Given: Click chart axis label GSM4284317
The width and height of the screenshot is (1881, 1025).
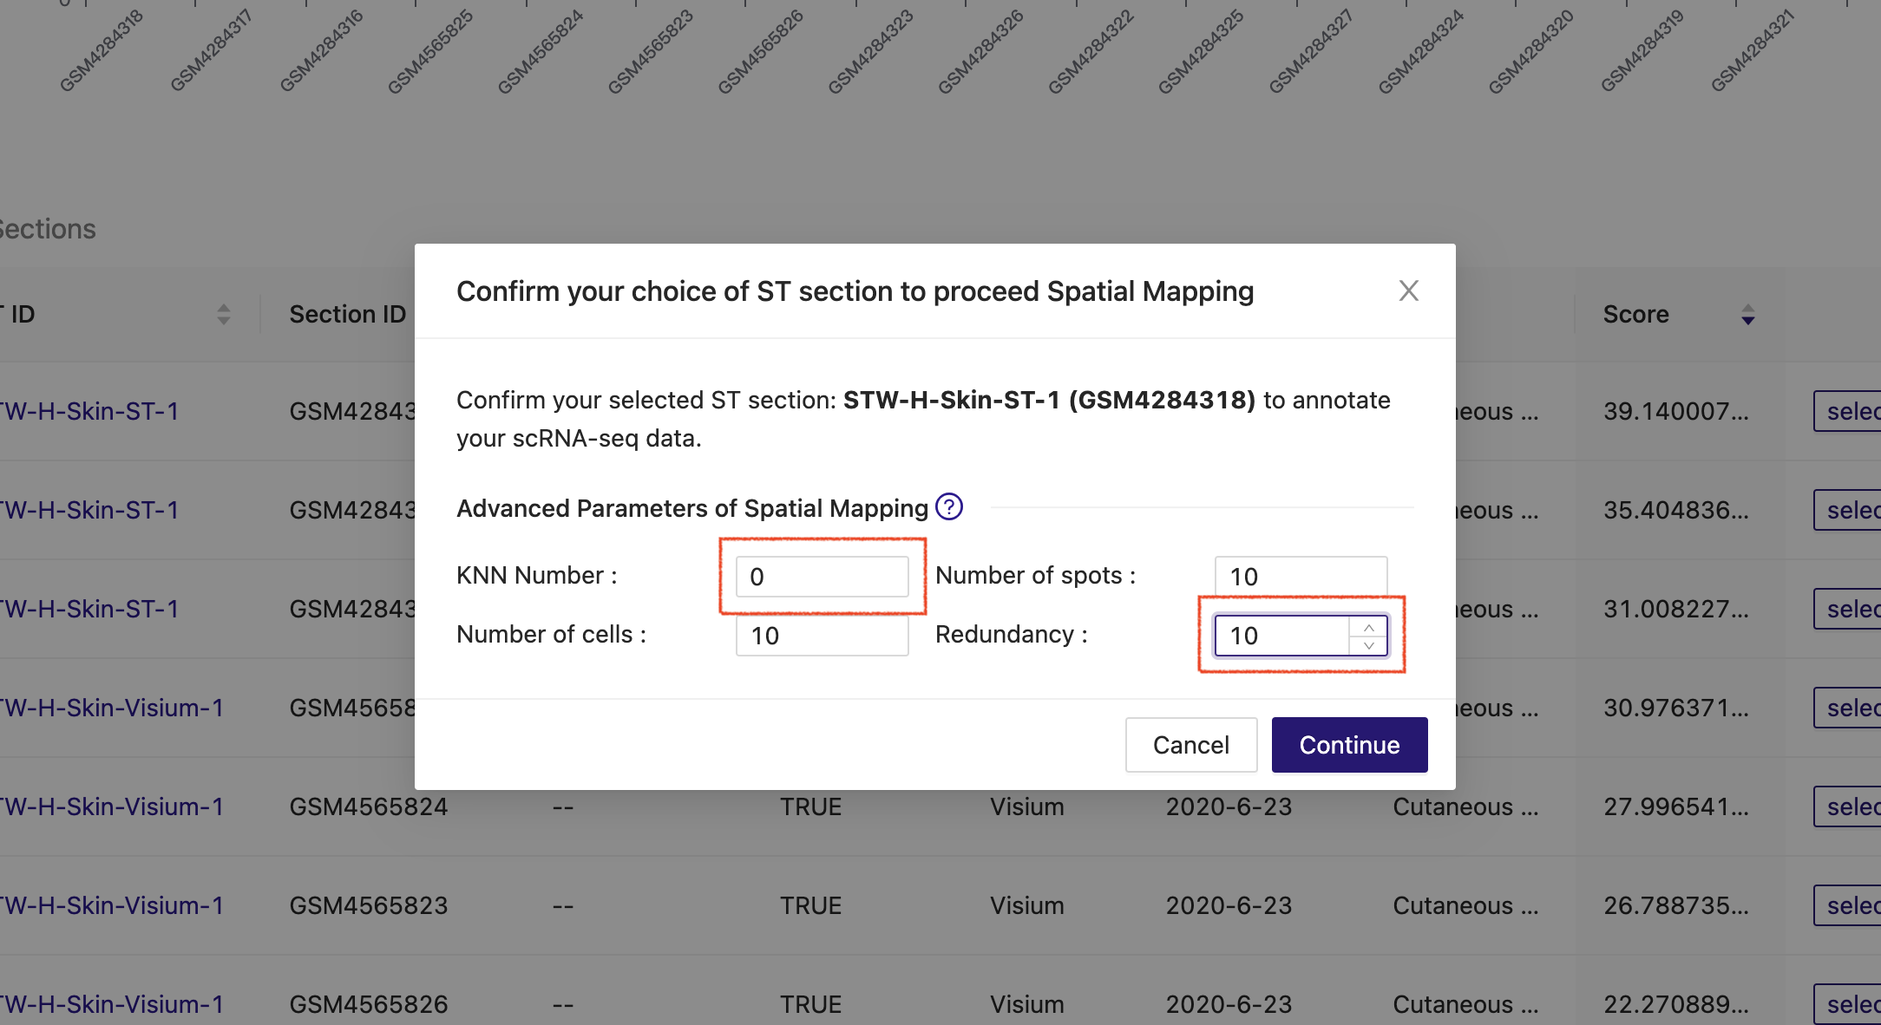Looking at the screenshot, I should [x=212, y=50].
